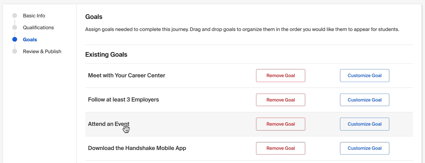Remove Download the Handshake Mobile App goal
Screen dimensions: 425x163
tap(281, 148)
